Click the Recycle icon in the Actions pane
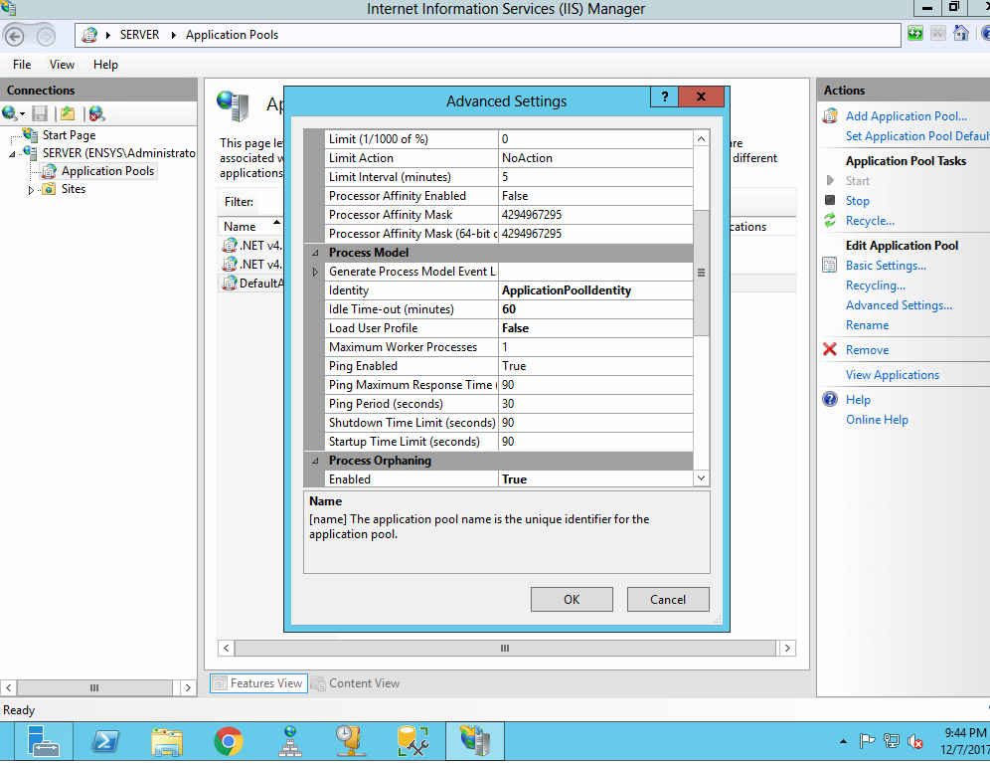 pos(831,220)
